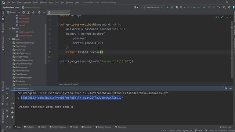The width and height of the screenshot is (235, 132).
Task: Open Git tool window from bottom bar
Action: point(9,127)
